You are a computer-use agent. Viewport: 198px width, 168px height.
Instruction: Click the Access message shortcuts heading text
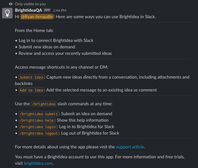click(x=62, y=67)
